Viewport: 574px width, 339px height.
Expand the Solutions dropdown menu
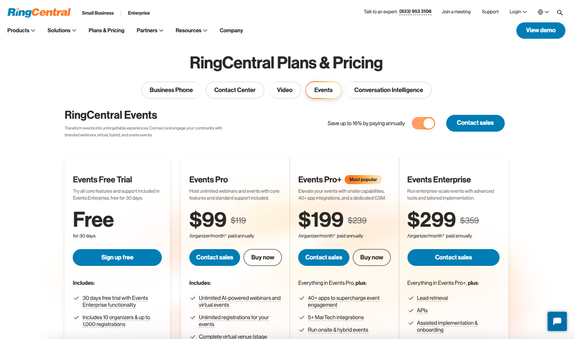click(x=62, y=31)
